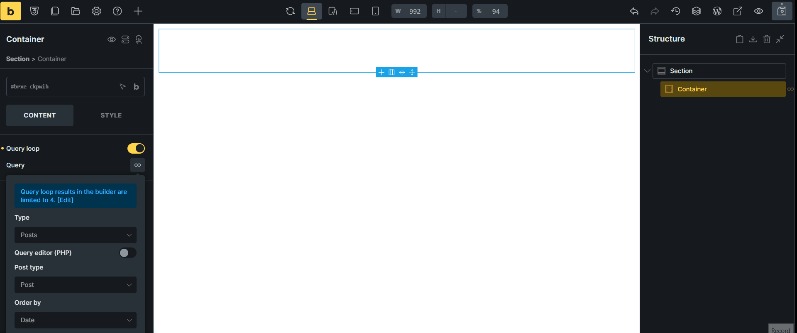
Task: Click the Structure download icon
Action: 753,39
